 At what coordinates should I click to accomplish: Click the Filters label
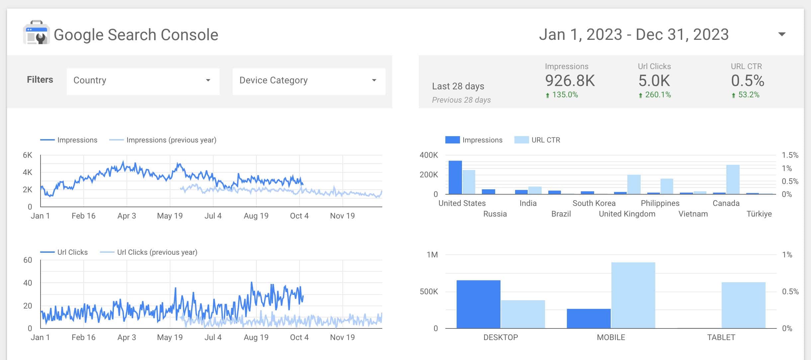click(x=40, y=80)
